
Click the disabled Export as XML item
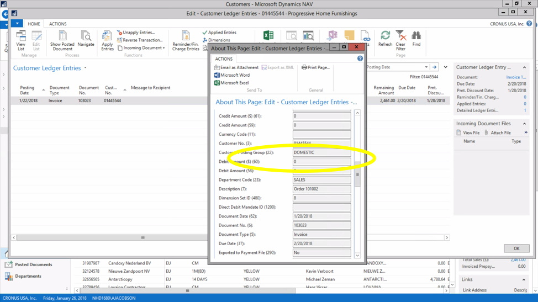278,67
